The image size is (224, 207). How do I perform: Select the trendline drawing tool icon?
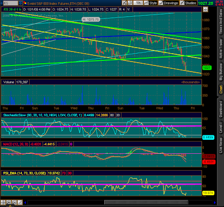[x=20, y=203]
